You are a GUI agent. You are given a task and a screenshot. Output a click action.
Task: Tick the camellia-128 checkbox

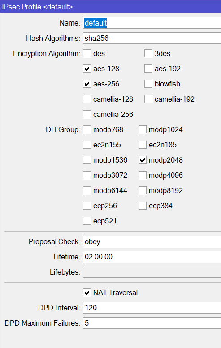(x=87, y=99)
